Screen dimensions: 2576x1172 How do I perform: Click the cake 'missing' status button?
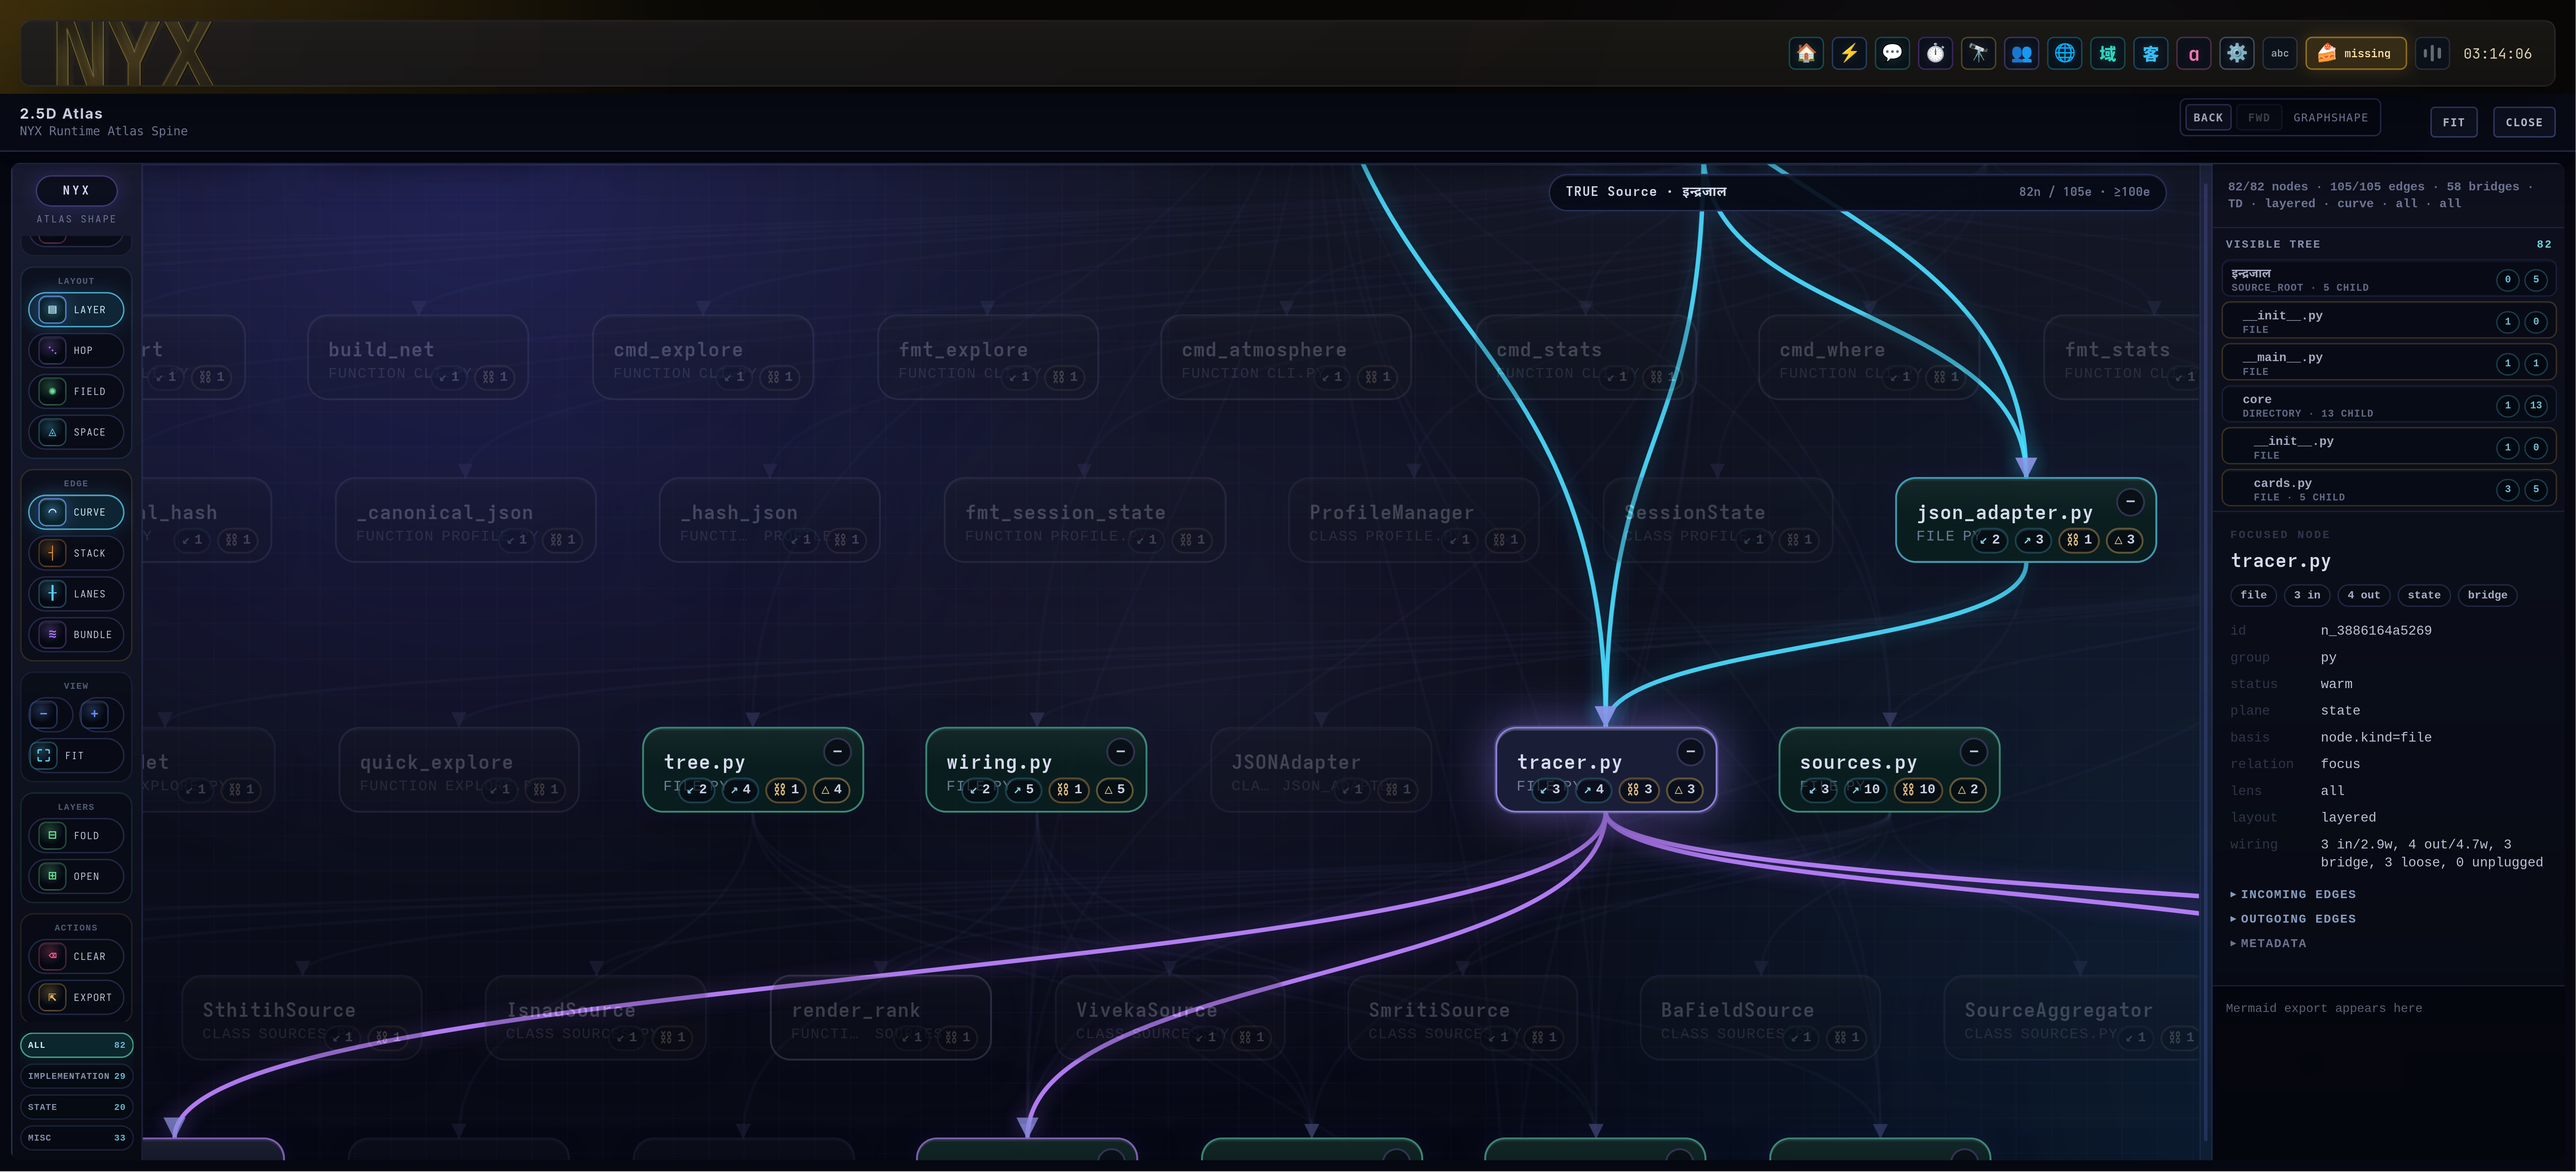2355,53
